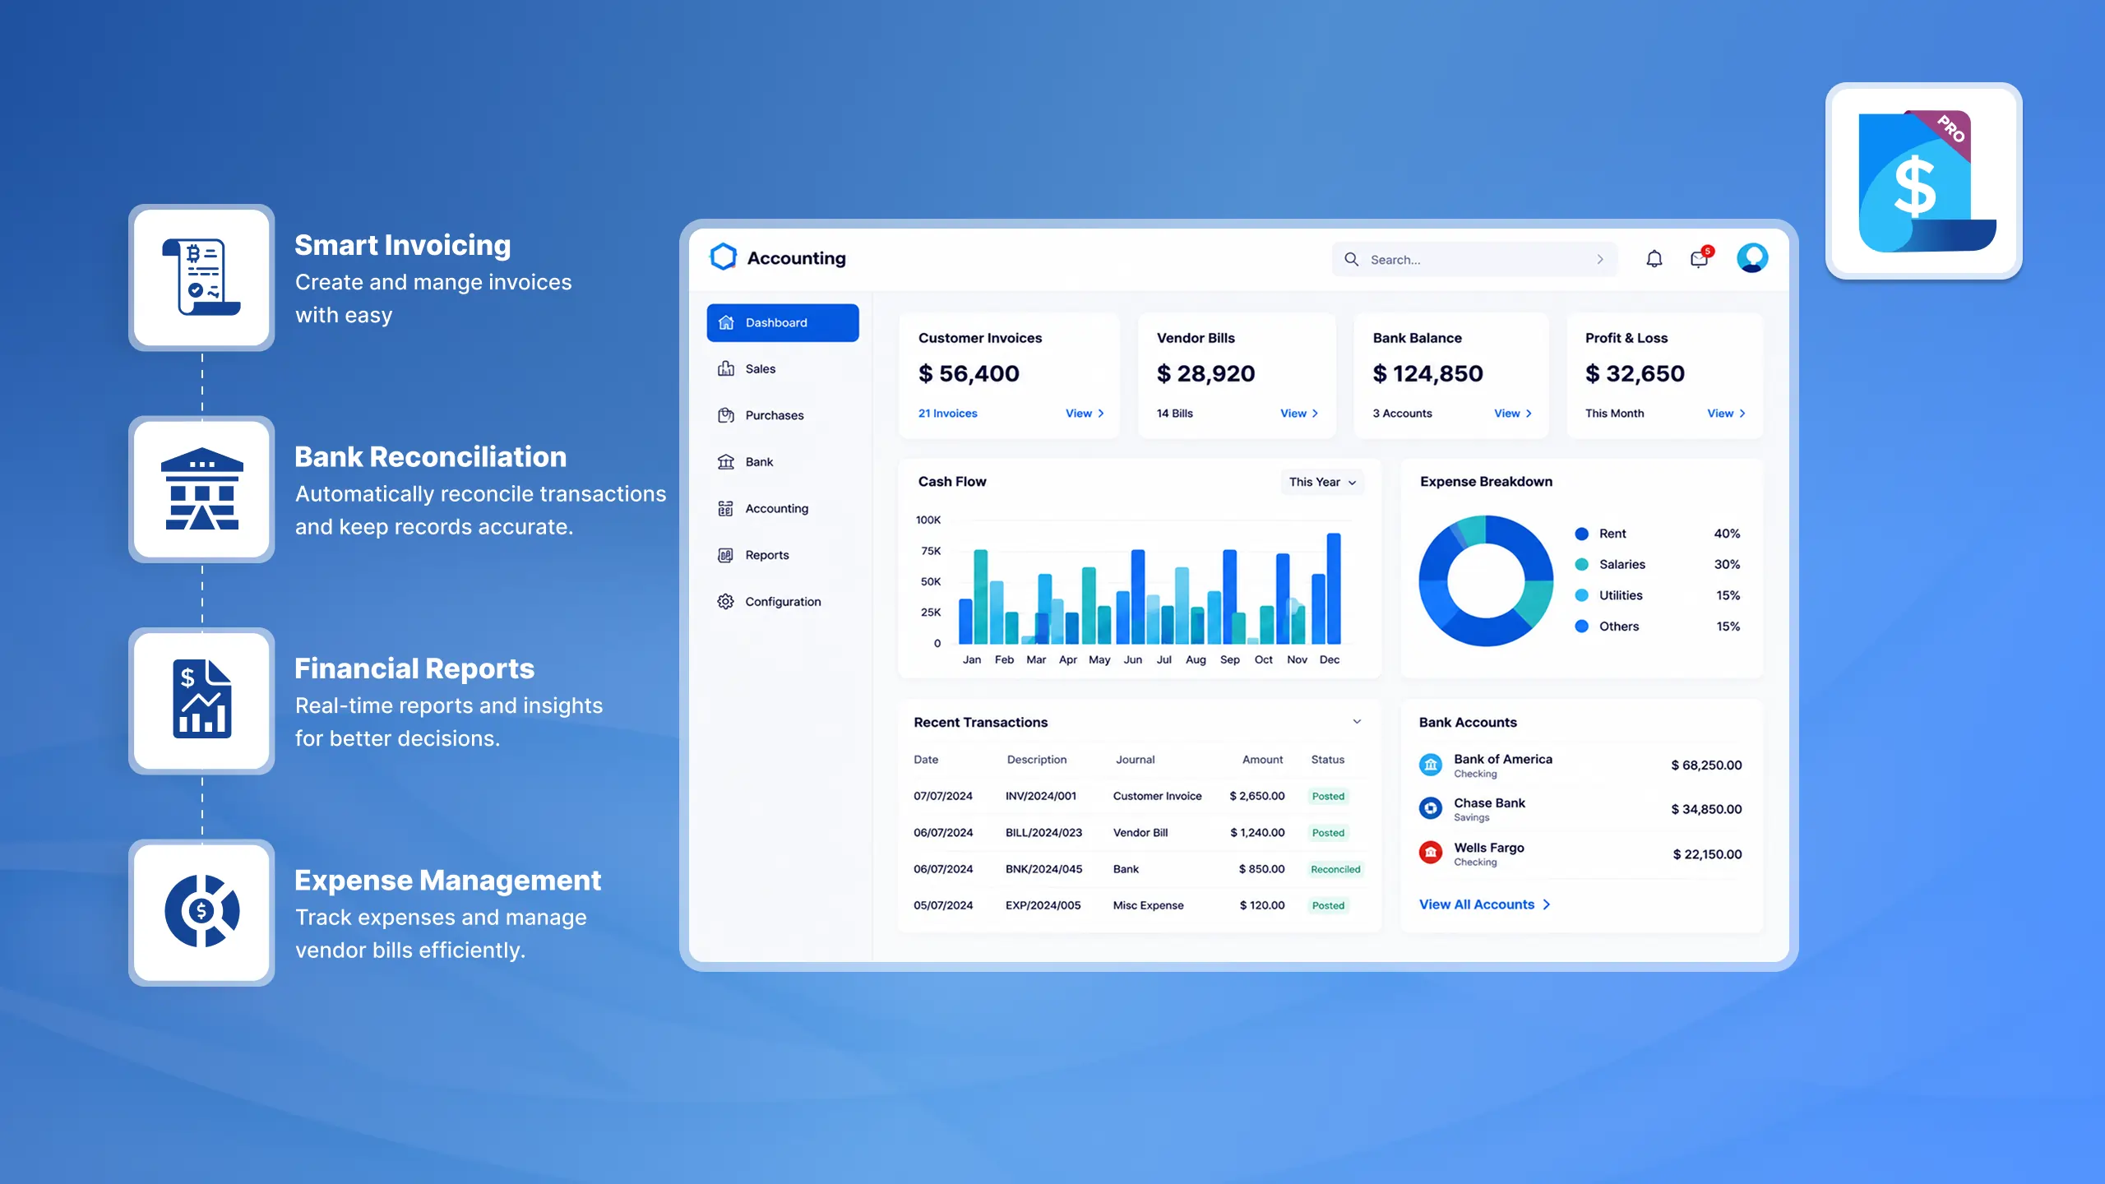Click the Reconciled status badge
Image resolution: width=2105 pixels, height=1184 pixels.
pos(1335,869)
